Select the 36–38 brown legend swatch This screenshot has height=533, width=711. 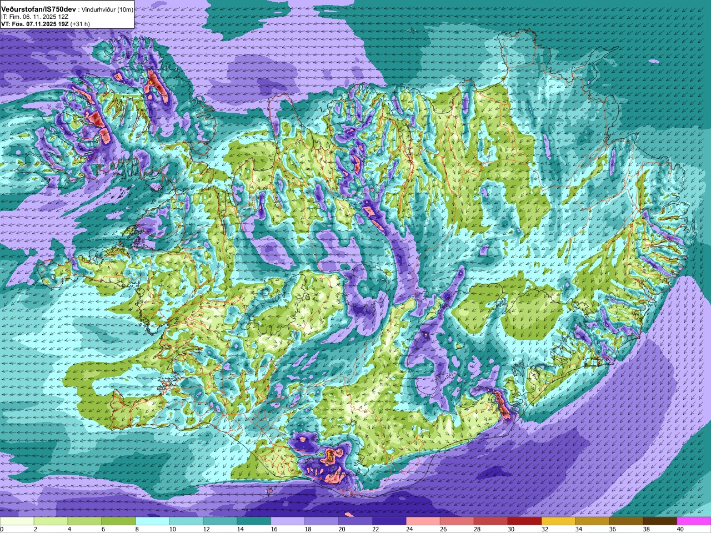click(627, 521)
